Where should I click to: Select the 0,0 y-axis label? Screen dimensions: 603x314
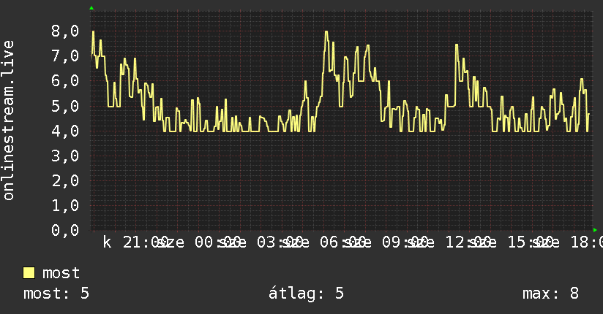point(65,230)
